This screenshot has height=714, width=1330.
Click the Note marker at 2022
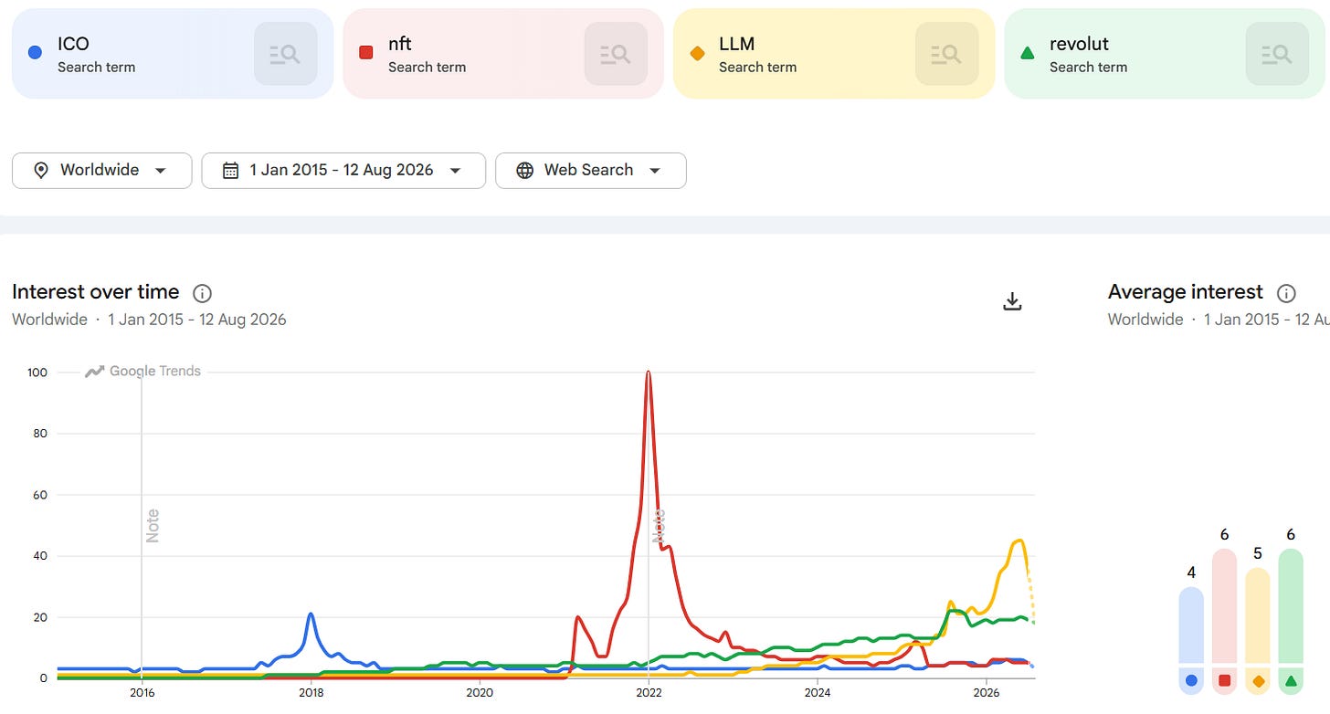click(659, 526)
